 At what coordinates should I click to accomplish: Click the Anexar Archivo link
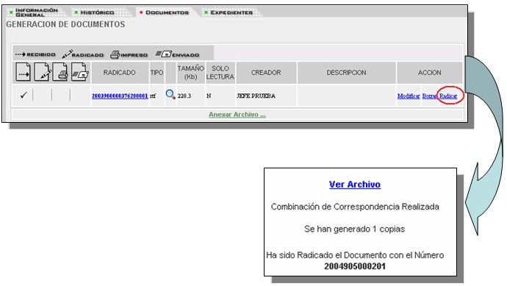click(x=237, y=115)
